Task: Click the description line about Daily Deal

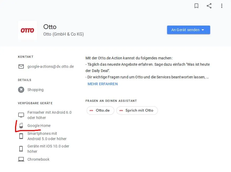Action: [x=148, y=68]
